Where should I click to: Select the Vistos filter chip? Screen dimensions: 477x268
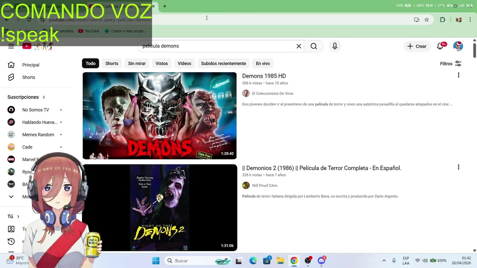[x=162, y=63]
